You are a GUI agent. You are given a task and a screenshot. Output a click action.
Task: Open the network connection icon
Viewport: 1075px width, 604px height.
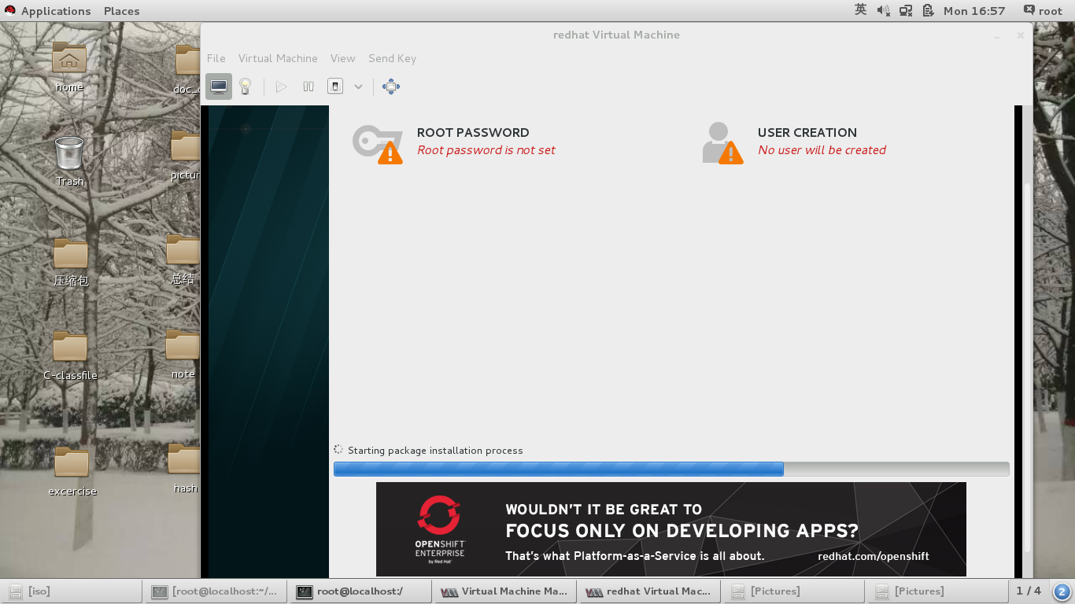(906, 11)
